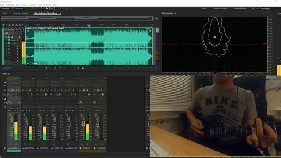Image resolution: width=281 pixels, height=158 pixels.
Task: Select the Time Selection tool
Action: 55,8
